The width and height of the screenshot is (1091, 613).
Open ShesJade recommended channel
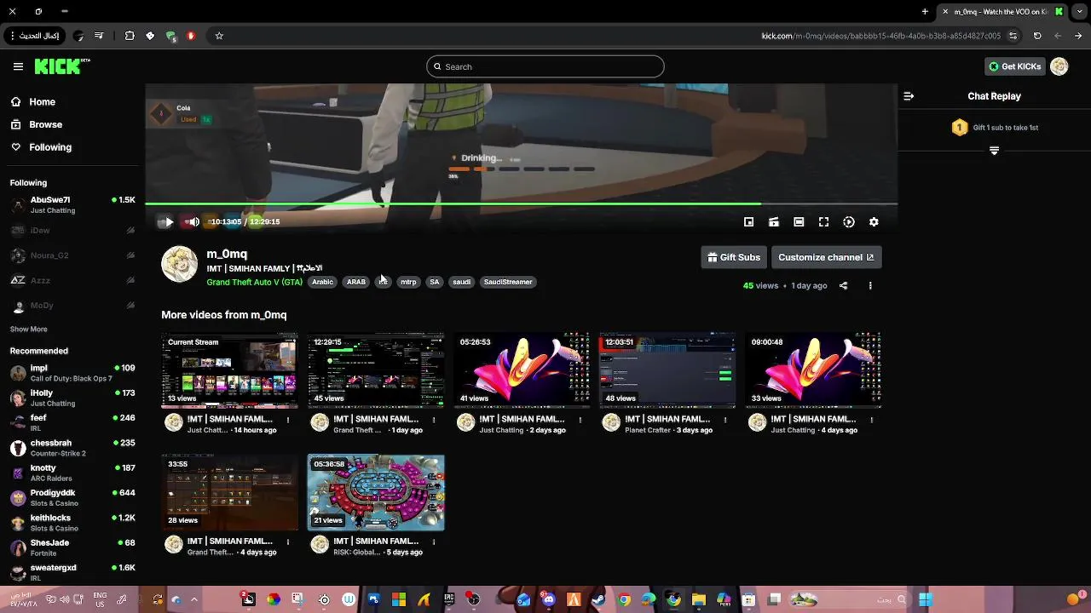[72, 547]
